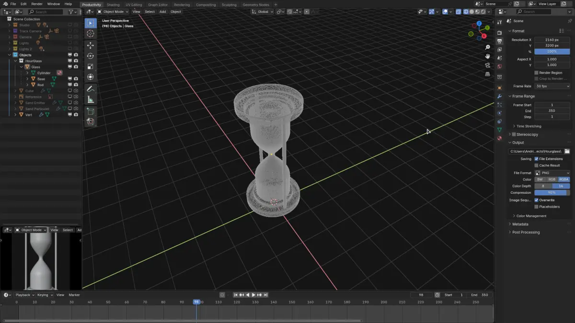Open the Object Mode dropdown in viewport
The width and height of the screenshot is (575, 323).
click(113, 11)
